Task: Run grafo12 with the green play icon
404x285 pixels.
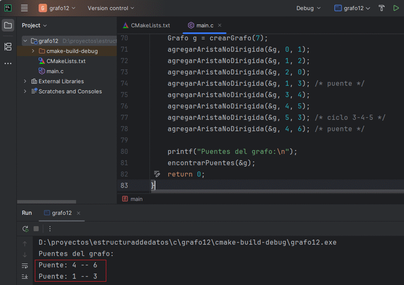Action: point(396,8)
